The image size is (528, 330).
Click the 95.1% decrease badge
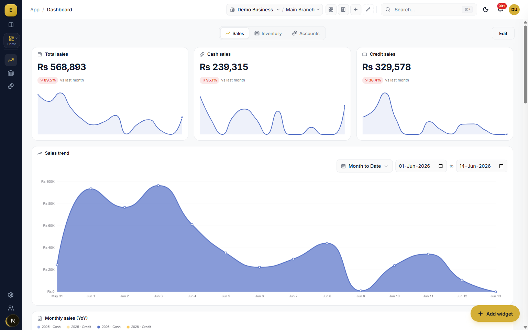pos(209,80)
